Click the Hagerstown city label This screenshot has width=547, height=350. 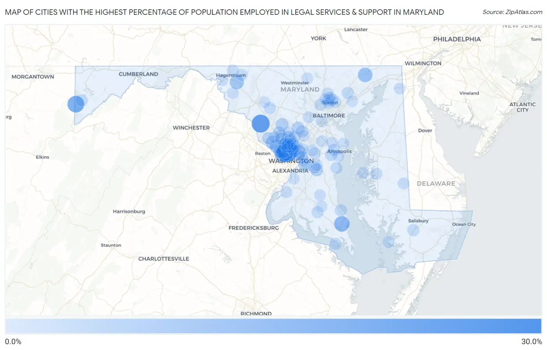tap(231, 75)
